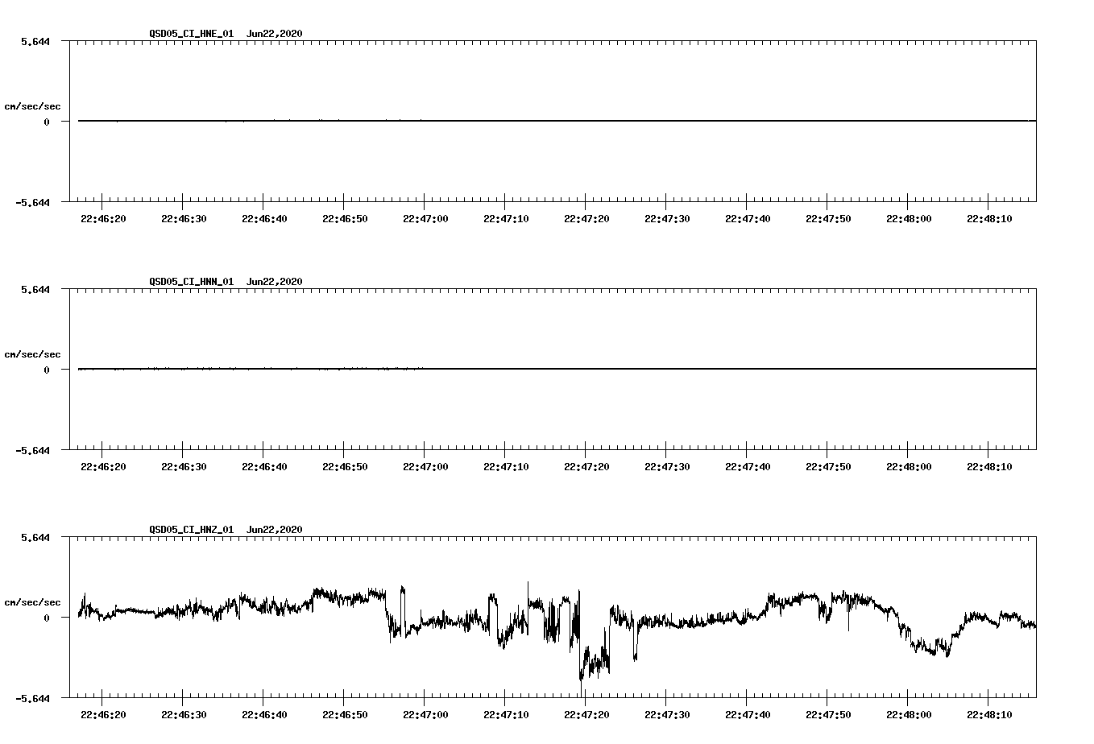This screenshot has width=1094, height=744.
Task: Click 22:48:00 time label under HNE plot
Action: tap(909, 218)
